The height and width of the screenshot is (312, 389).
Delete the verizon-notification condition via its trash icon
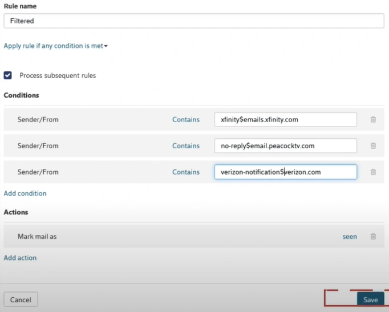point(373,172)
